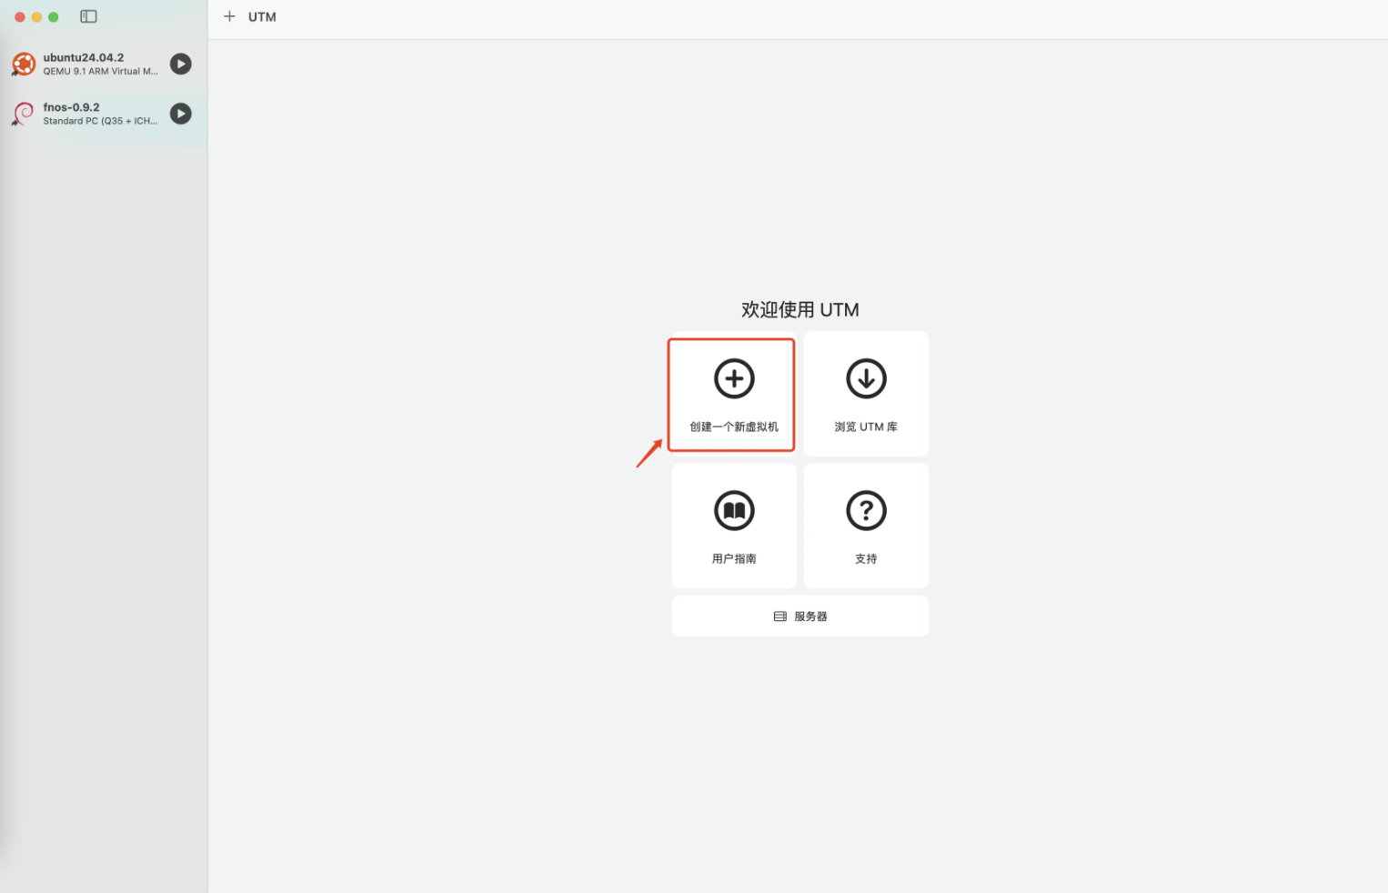Toggle the sidebar visibility icon
This screenshot has width=1388, height=893.
88,16
